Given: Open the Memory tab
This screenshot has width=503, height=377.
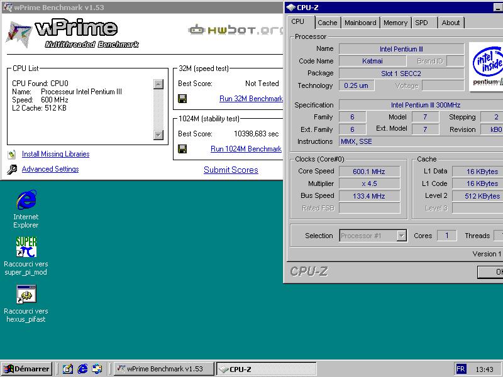Looking at the screenshot, I should click(x=395, y=23).
